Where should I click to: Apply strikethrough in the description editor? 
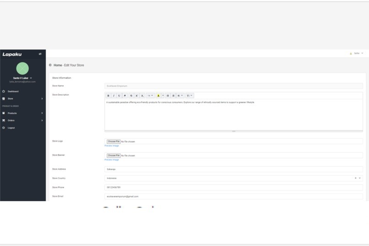pos(131,96)
